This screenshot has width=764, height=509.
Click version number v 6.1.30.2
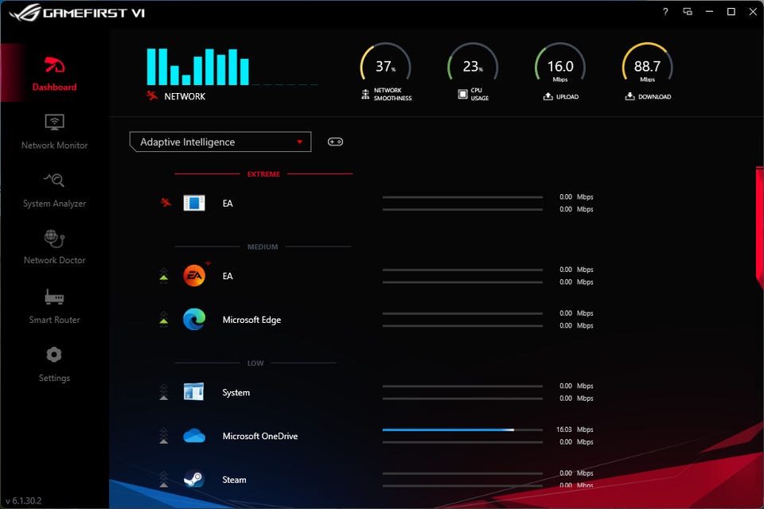(23, 500)
